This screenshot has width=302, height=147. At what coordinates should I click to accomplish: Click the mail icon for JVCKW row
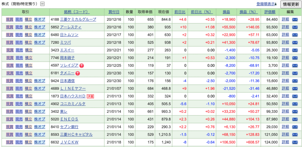tap(295, 142)
